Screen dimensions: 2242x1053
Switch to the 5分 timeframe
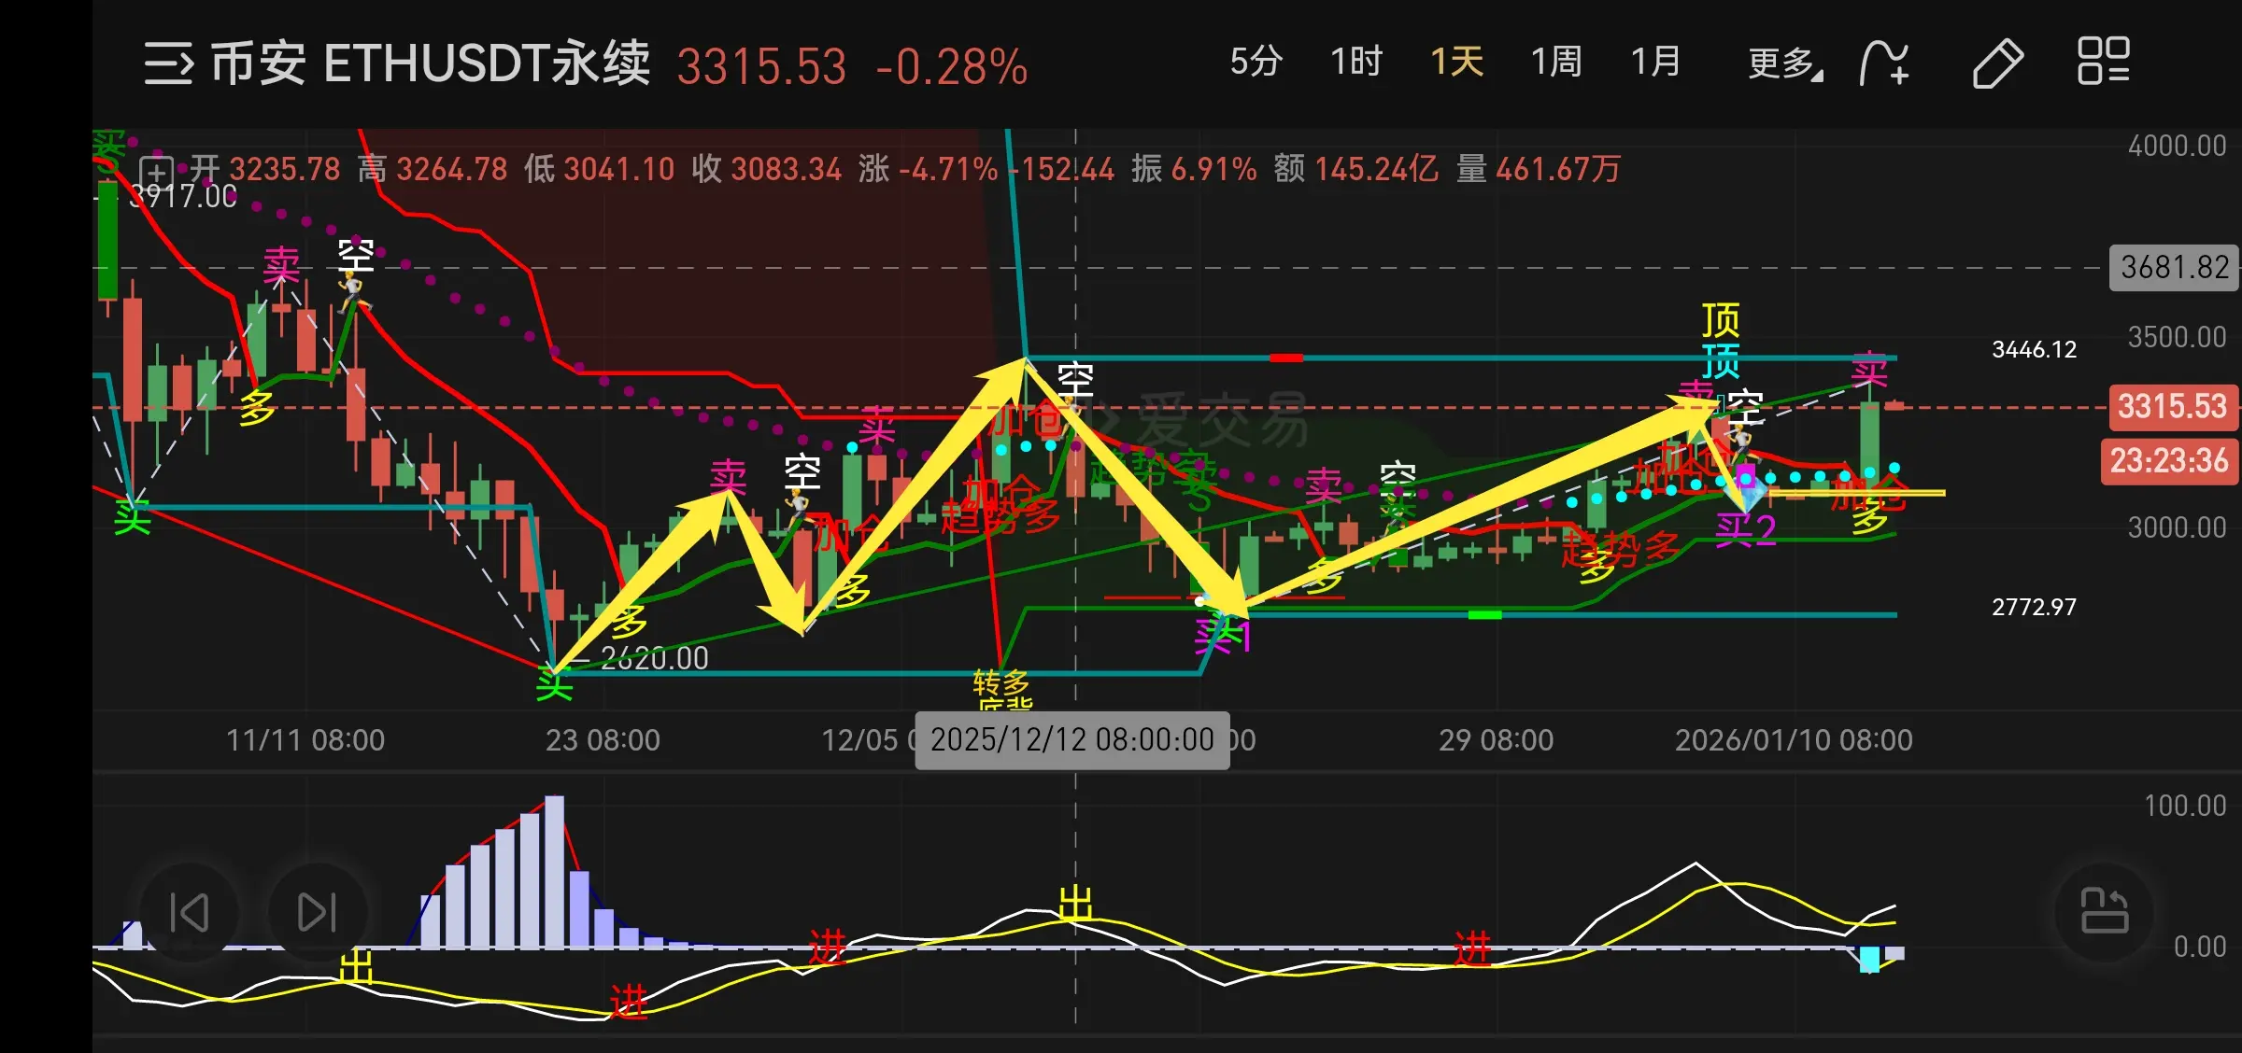point(1256,62)
